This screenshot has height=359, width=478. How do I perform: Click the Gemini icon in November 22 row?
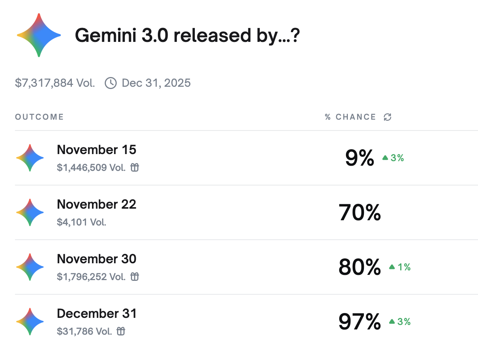(30, 212)
